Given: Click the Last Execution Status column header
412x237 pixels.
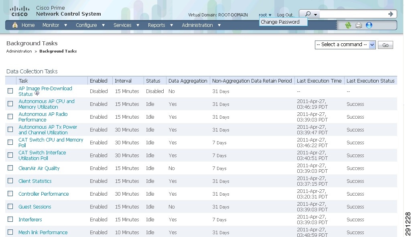Looking at the screenshot, I should pos(371,81).
